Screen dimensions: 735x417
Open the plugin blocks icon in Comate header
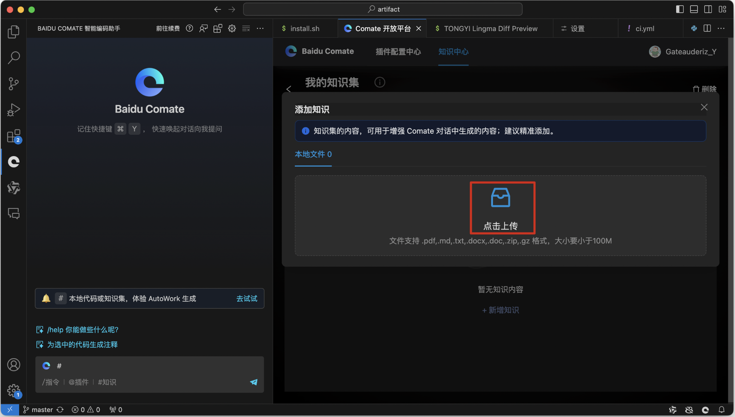click(218, 28)
